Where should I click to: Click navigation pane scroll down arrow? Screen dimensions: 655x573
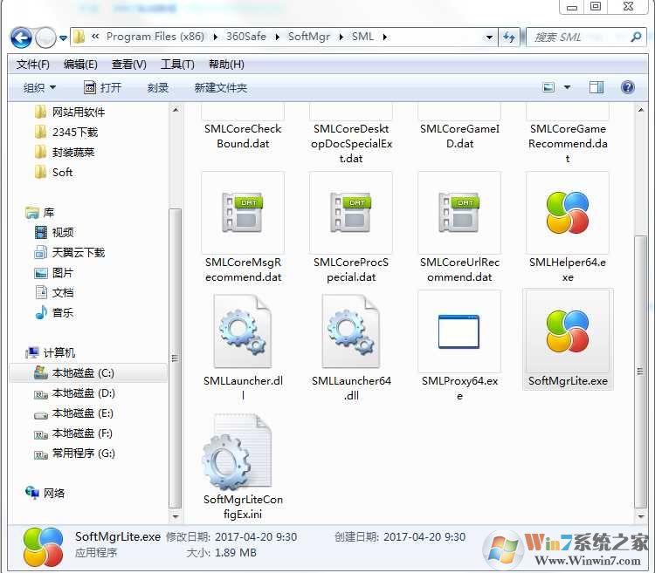pyautogui.click(x=176, y=516)
